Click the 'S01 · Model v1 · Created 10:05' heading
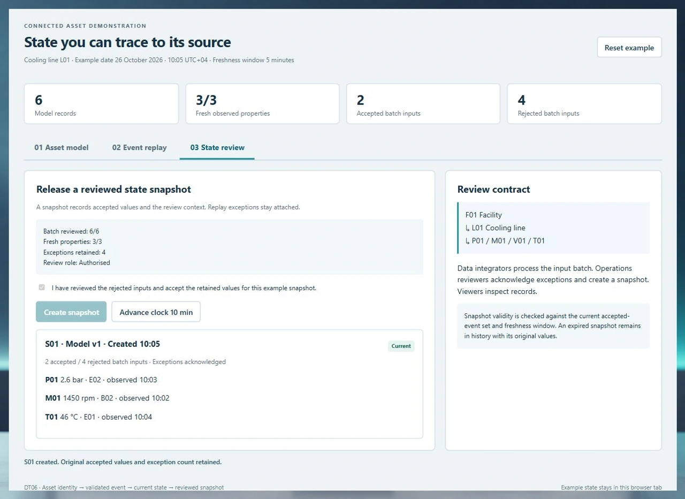 (103, 344)
